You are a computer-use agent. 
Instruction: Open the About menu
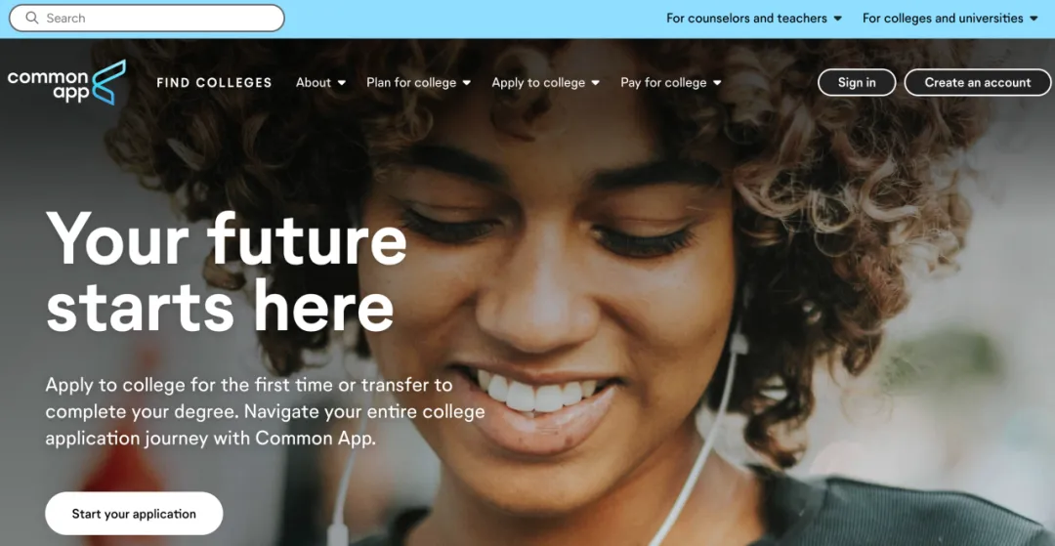(321, 83)
